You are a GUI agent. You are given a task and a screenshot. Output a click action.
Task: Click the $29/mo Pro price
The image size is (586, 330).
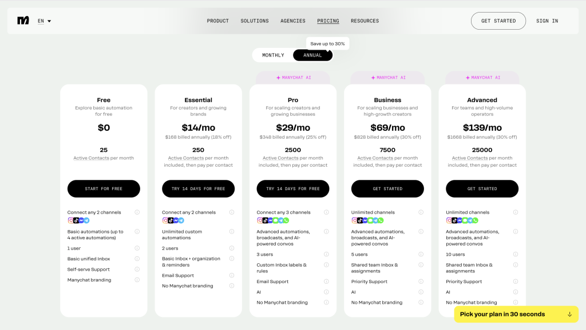tap(293, 127)
